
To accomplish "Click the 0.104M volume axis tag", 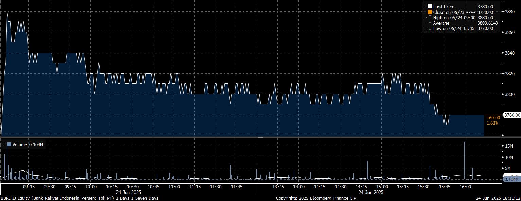I will (x=512, y=179).
